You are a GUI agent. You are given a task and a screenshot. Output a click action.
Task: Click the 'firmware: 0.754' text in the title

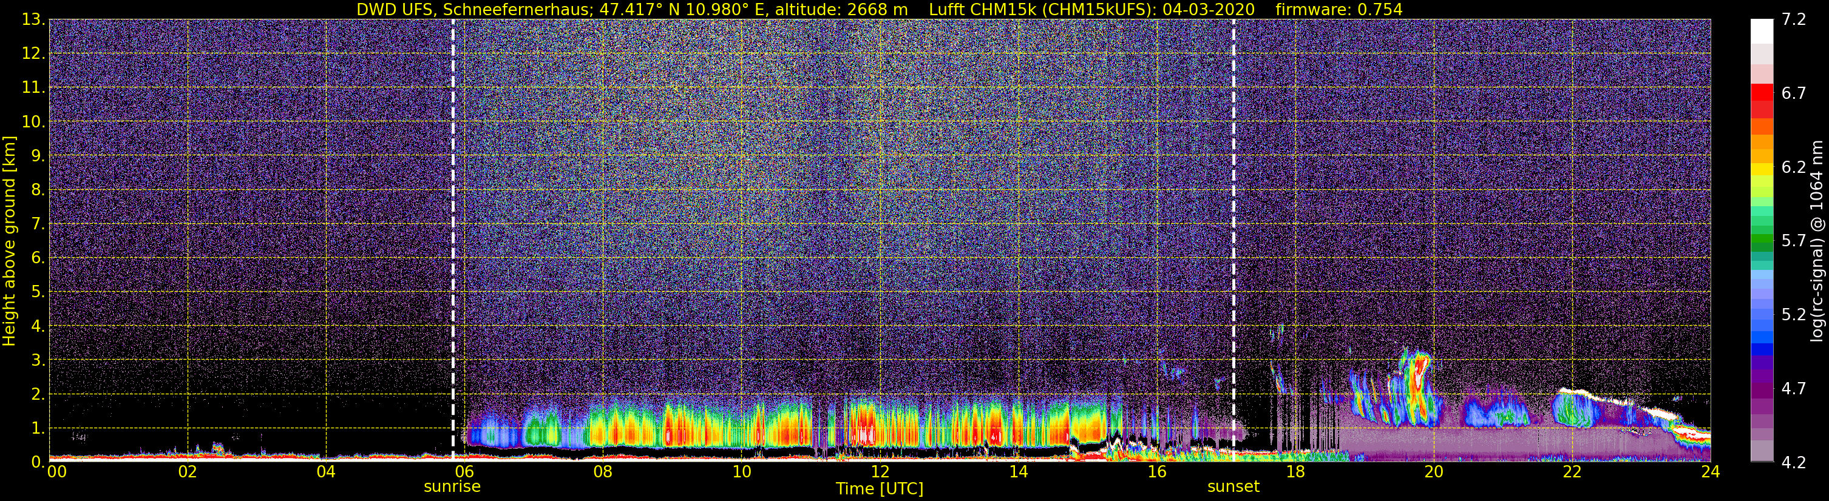point(1339,9)
